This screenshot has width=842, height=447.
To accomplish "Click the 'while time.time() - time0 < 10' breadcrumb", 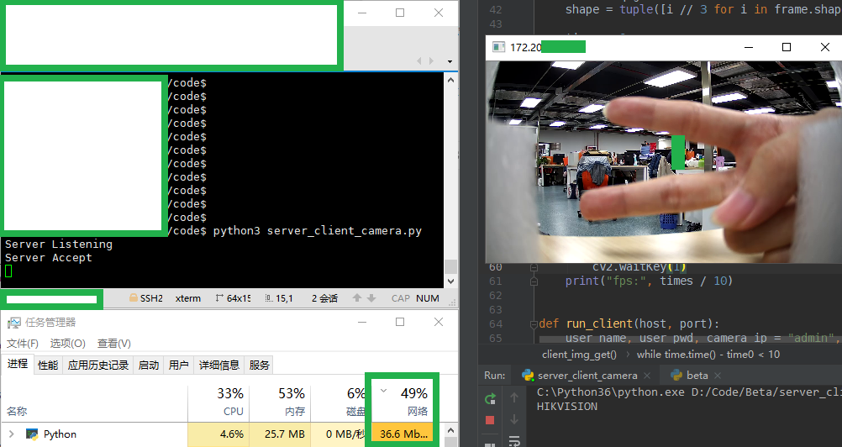I will tap(708, 355).
